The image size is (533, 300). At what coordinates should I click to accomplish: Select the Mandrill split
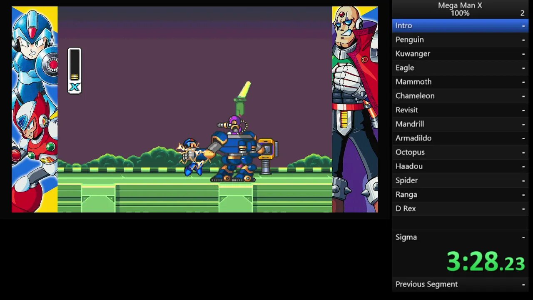click(460, 124)
